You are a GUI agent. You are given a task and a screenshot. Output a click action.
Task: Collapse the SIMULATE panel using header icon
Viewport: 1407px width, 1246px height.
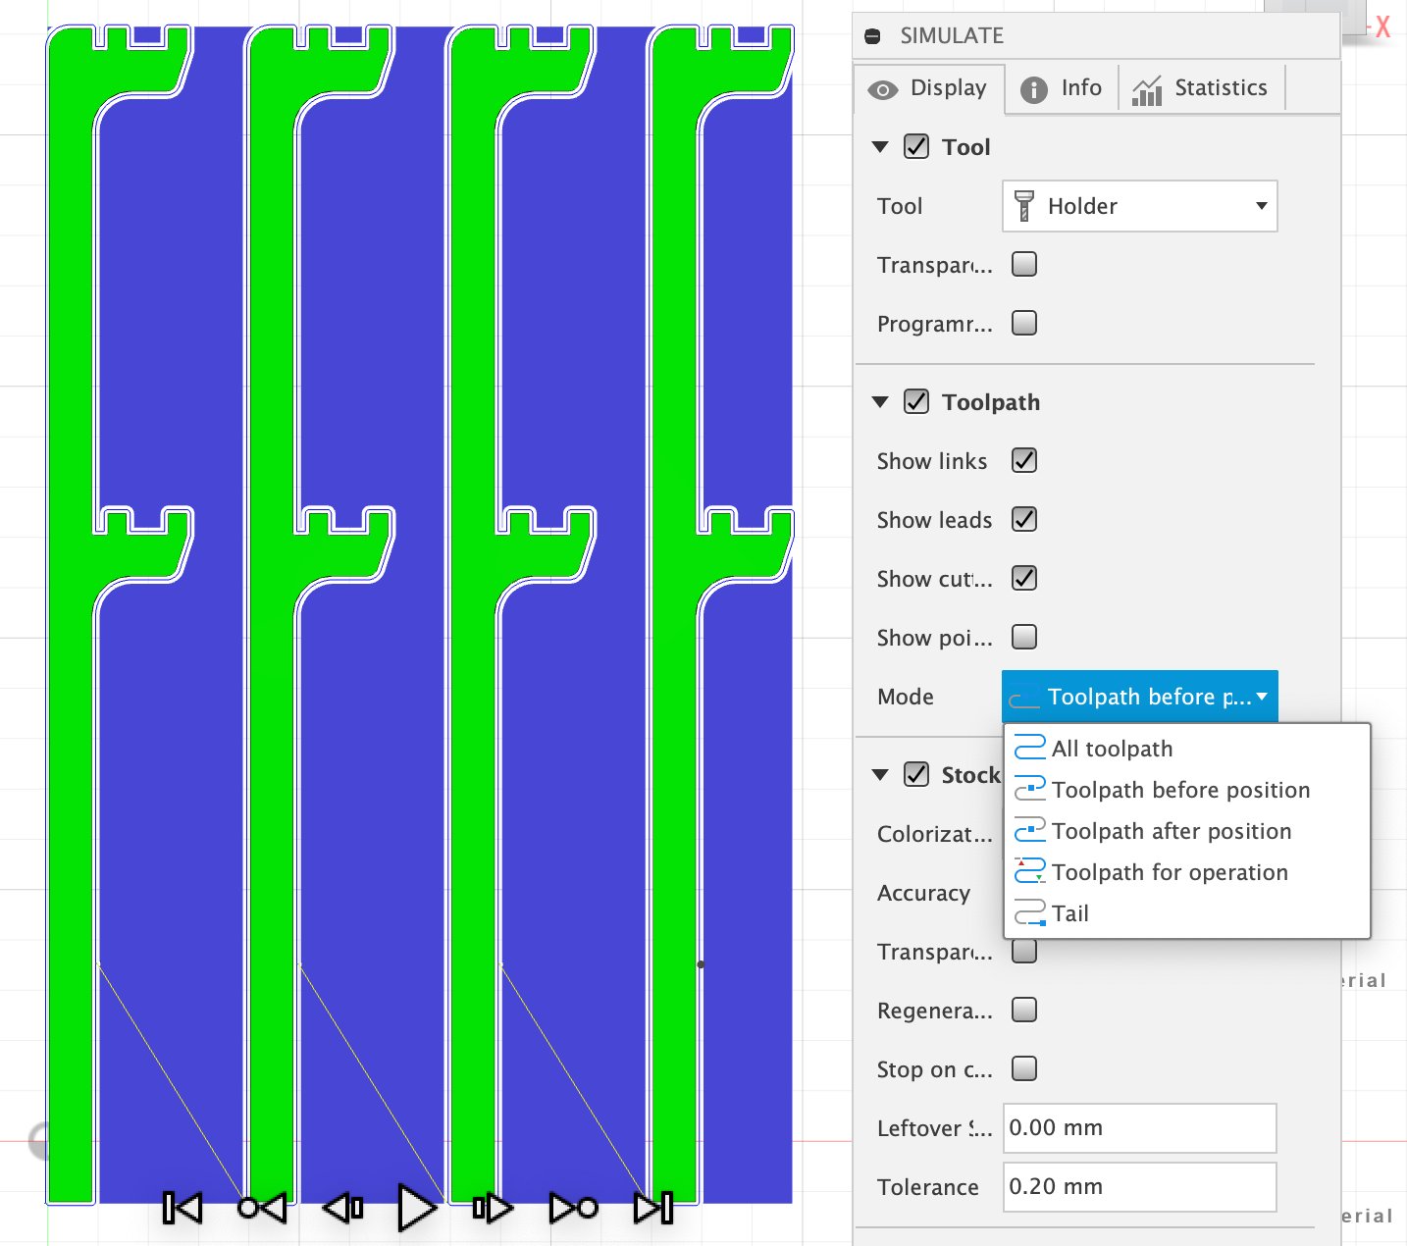[872, 36]
